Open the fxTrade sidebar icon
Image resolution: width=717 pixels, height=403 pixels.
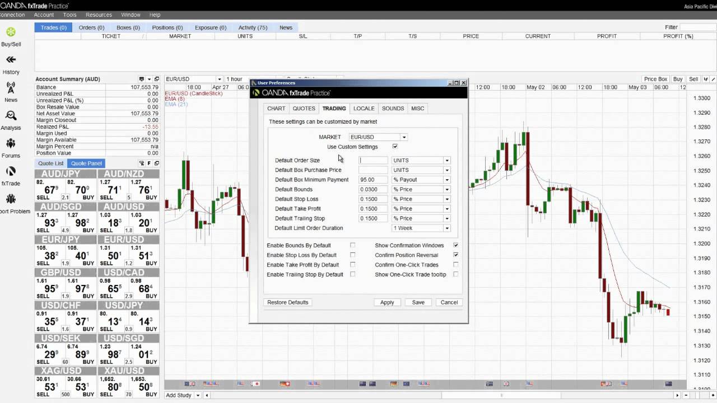(11, 171)
